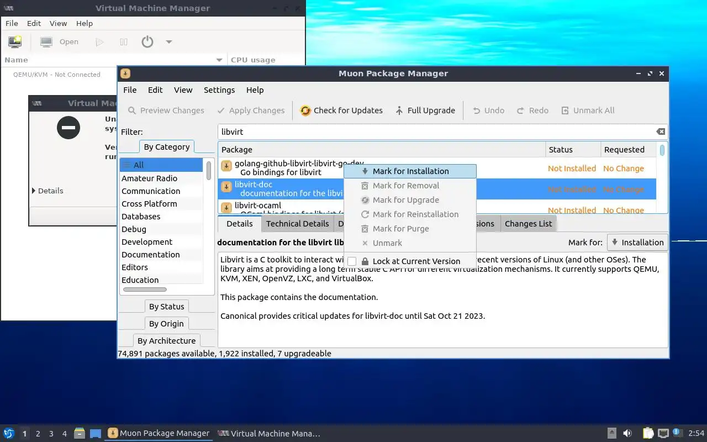The image size is (707, 442).
Task: Start a Full Upgrade
Action: click(x=425, y=110)
